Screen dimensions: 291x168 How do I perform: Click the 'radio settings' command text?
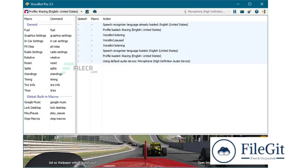tap(58, 52)
